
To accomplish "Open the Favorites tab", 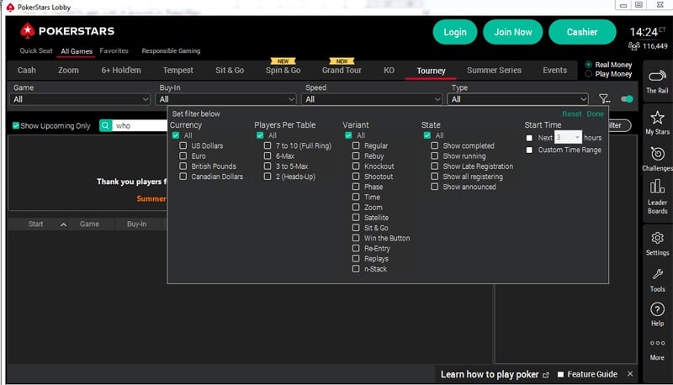I will click(114, 50).
